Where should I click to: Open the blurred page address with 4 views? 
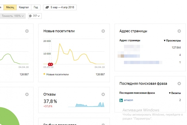[x=129, y=55]
